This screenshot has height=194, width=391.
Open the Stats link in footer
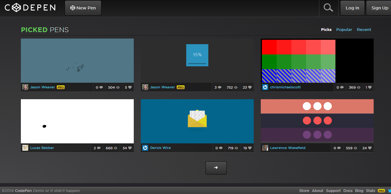(370, 191)
